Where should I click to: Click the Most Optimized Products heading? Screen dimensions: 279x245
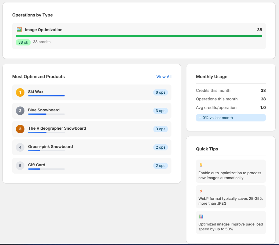click(39, 77)
